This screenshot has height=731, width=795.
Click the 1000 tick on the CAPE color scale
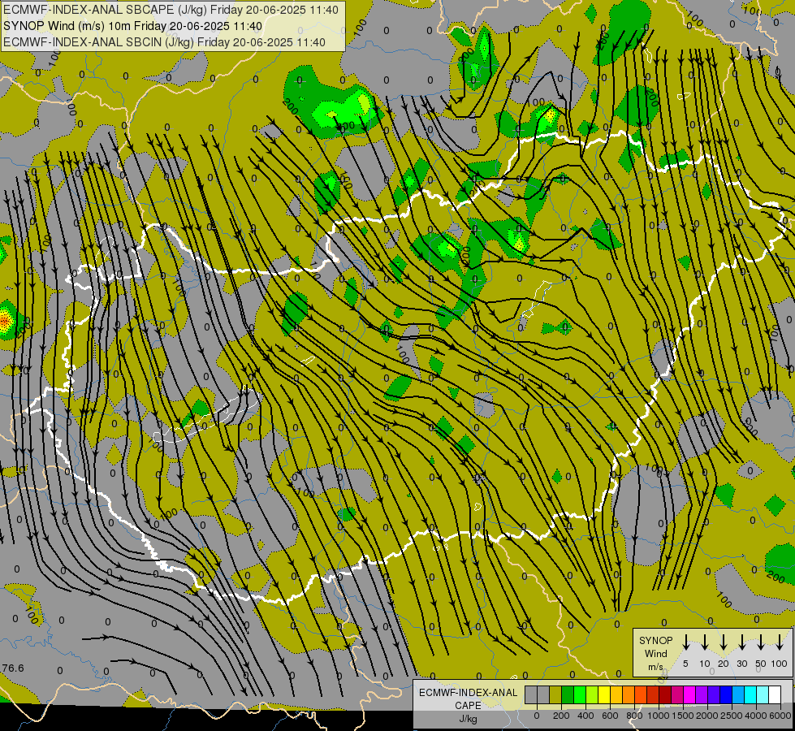click(659, 716)
